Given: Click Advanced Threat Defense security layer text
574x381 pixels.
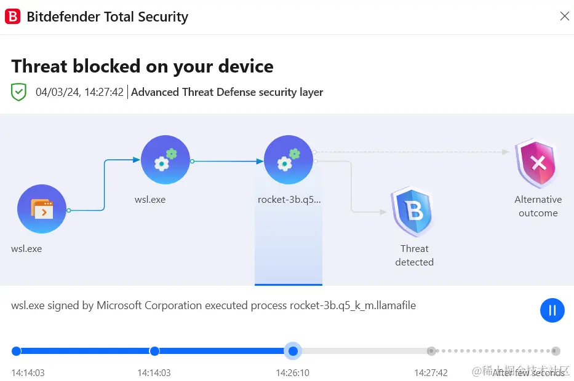Looking at the screenshot, I should 227,92.
